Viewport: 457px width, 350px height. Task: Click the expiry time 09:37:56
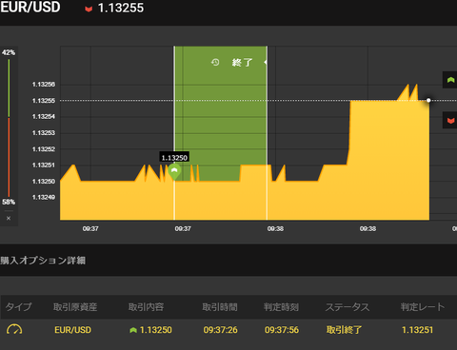(282, 330)
